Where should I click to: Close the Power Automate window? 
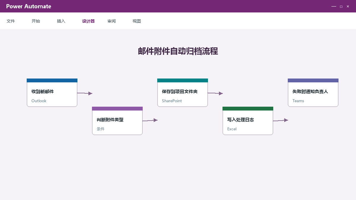(x=348, y=6)
